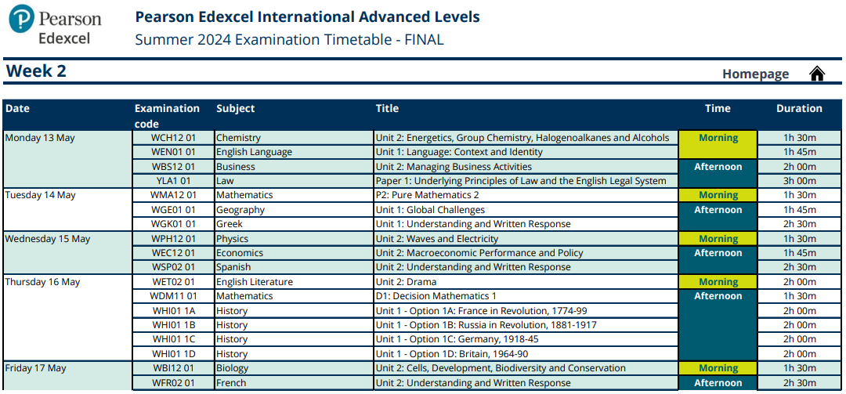Click Unit 2: Waves and Electricity
The image size is (846, 394).
(x=436, y=239)
